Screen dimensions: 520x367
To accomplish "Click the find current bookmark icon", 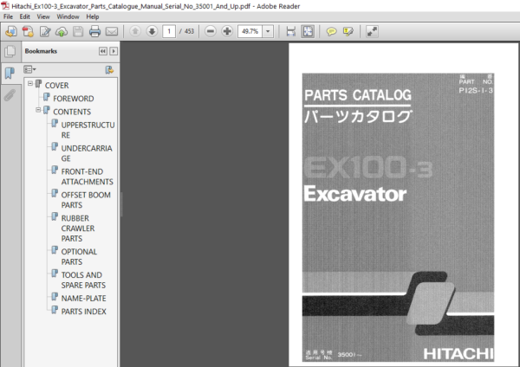I will [109, 70].
